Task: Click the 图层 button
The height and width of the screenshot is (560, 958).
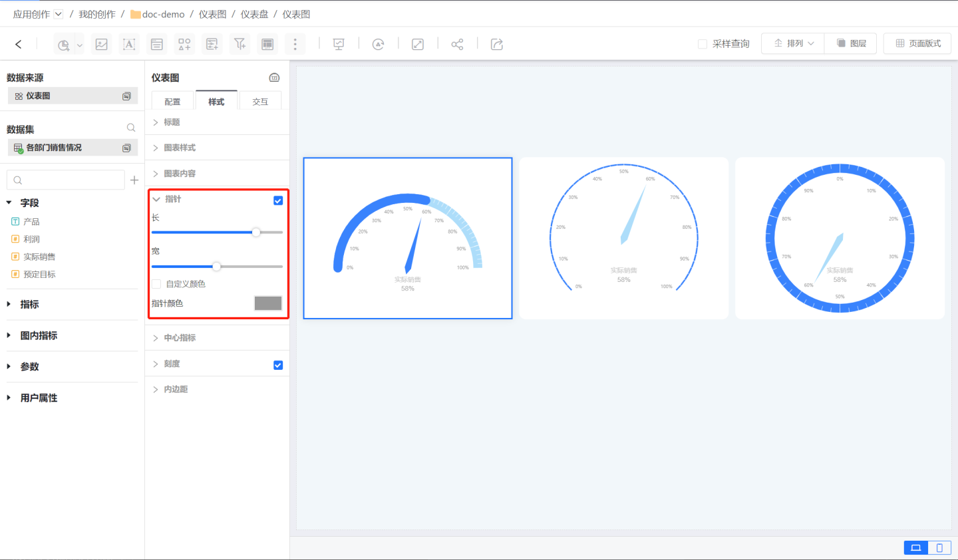Action: (851, 44)
